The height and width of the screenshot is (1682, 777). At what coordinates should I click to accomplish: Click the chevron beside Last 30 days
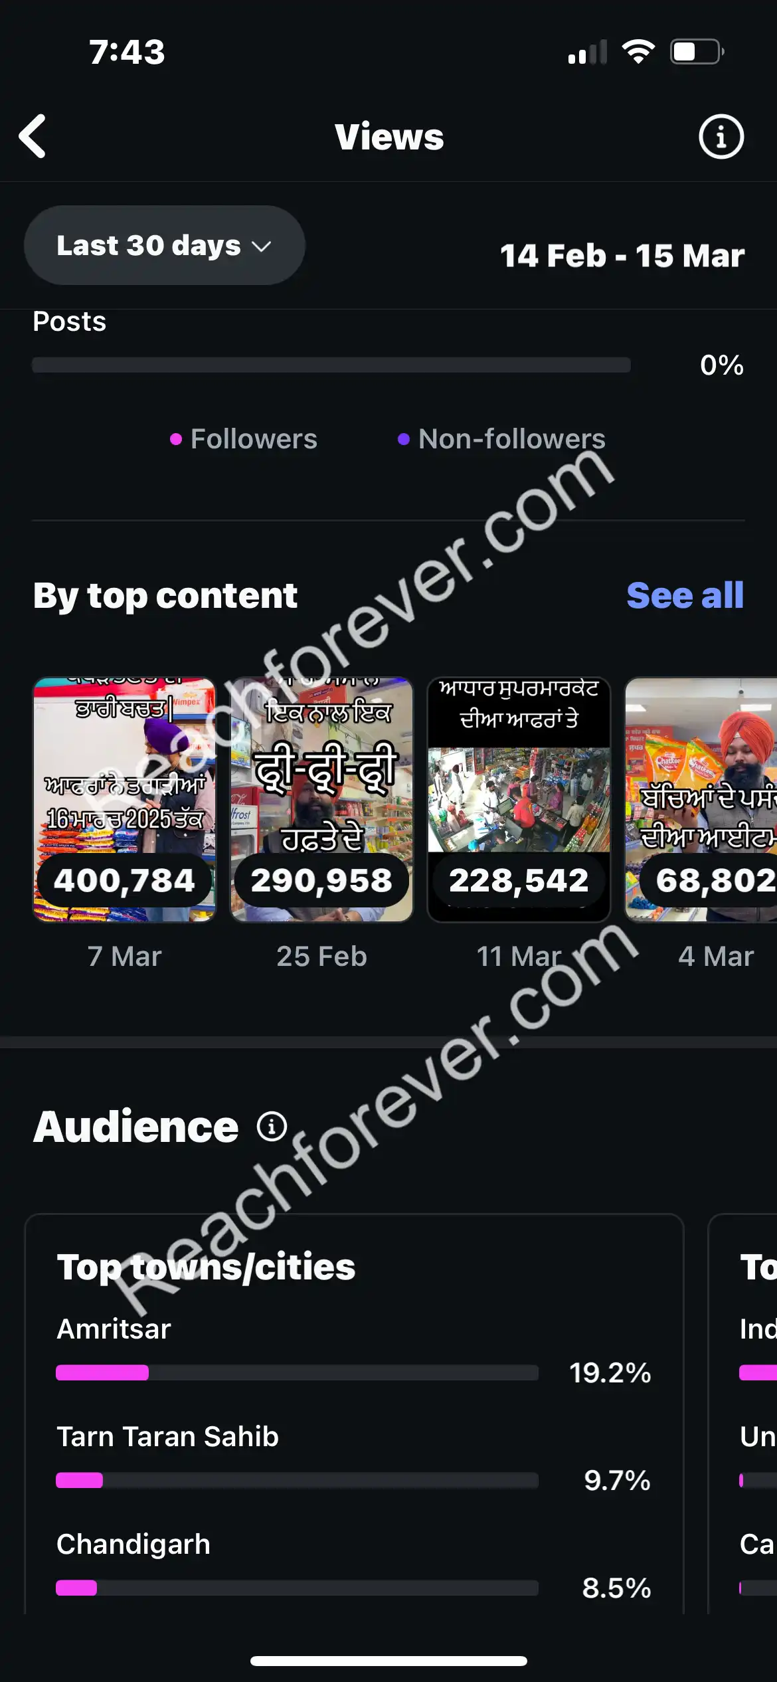click(x=262, y=246)
